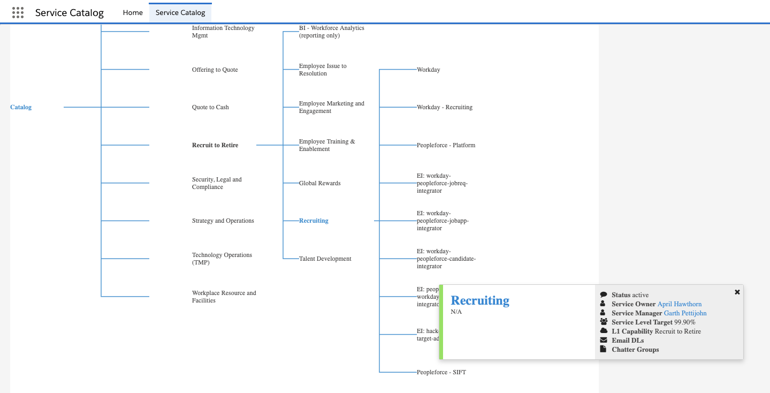770x393 pixels.
Task: Open the Peopleforce - SIFT node
Action: coord(441,372)
